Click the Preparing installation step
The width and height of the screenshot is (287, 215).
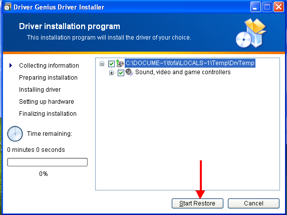[x=48, y=78]
